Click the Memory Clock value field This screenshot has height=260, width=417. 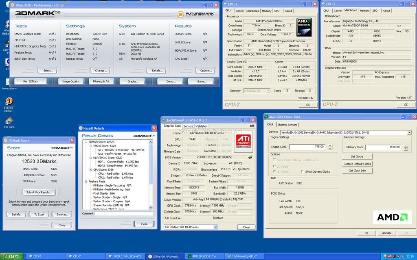point(383,147)
